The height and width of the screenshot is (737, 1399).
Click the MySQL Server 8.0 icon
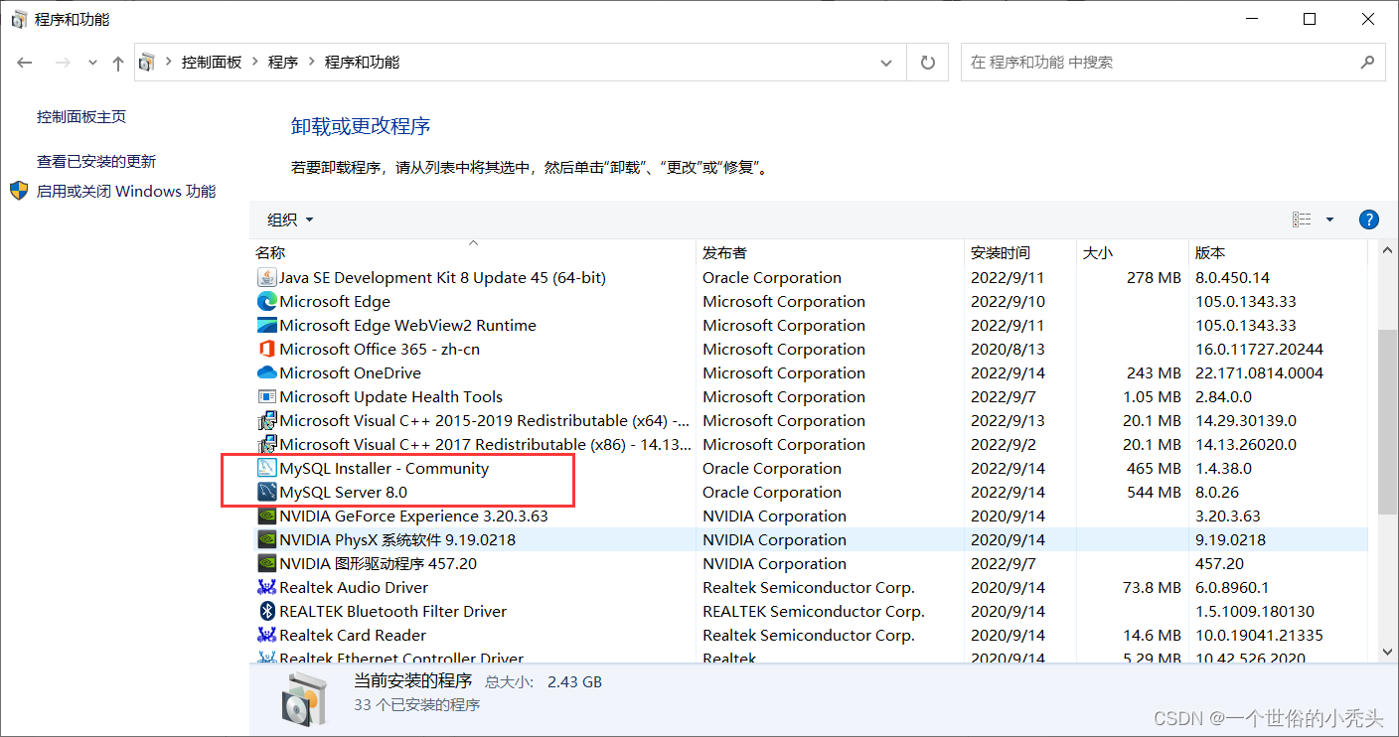(x=266, y=492)
